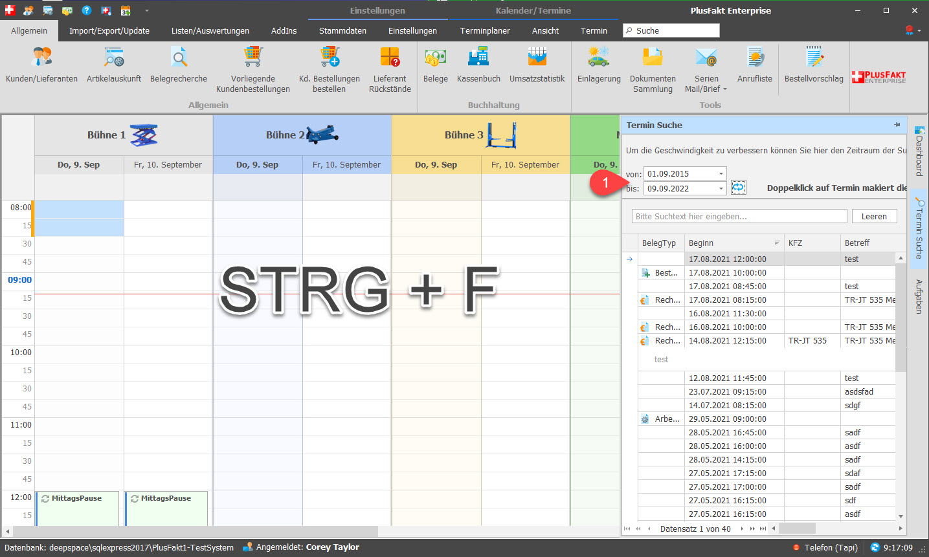Select row 29.05.2021 09:00:00
Image resolution: width=929 pixels, height=557 pixels.
tap(767, 419)
